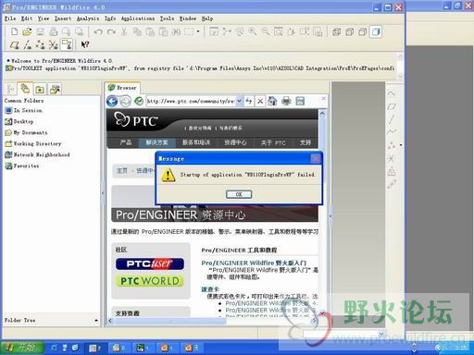The width and height of the screenshot is (474, 355).
Task: Toggle datum planes display
Action: (15, 45)
